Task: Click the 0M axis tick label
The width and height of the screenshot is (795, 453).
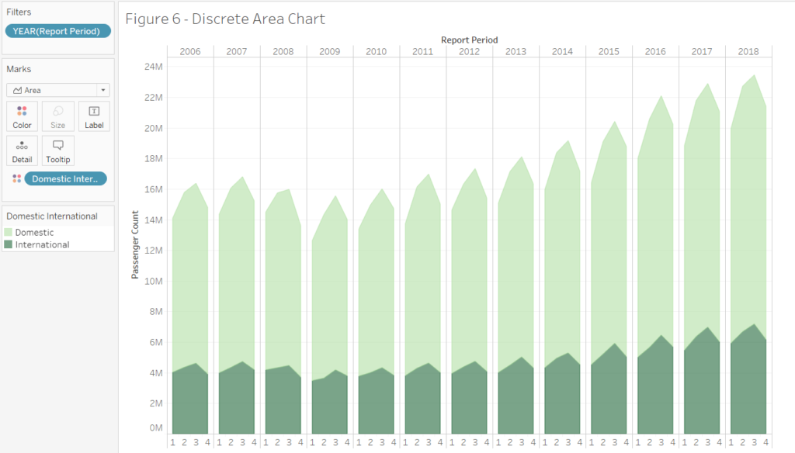Action: point(156,428)
